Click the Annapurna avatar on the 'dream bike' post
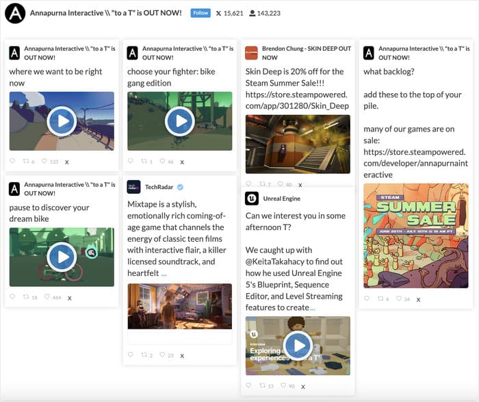 [14, 188]
